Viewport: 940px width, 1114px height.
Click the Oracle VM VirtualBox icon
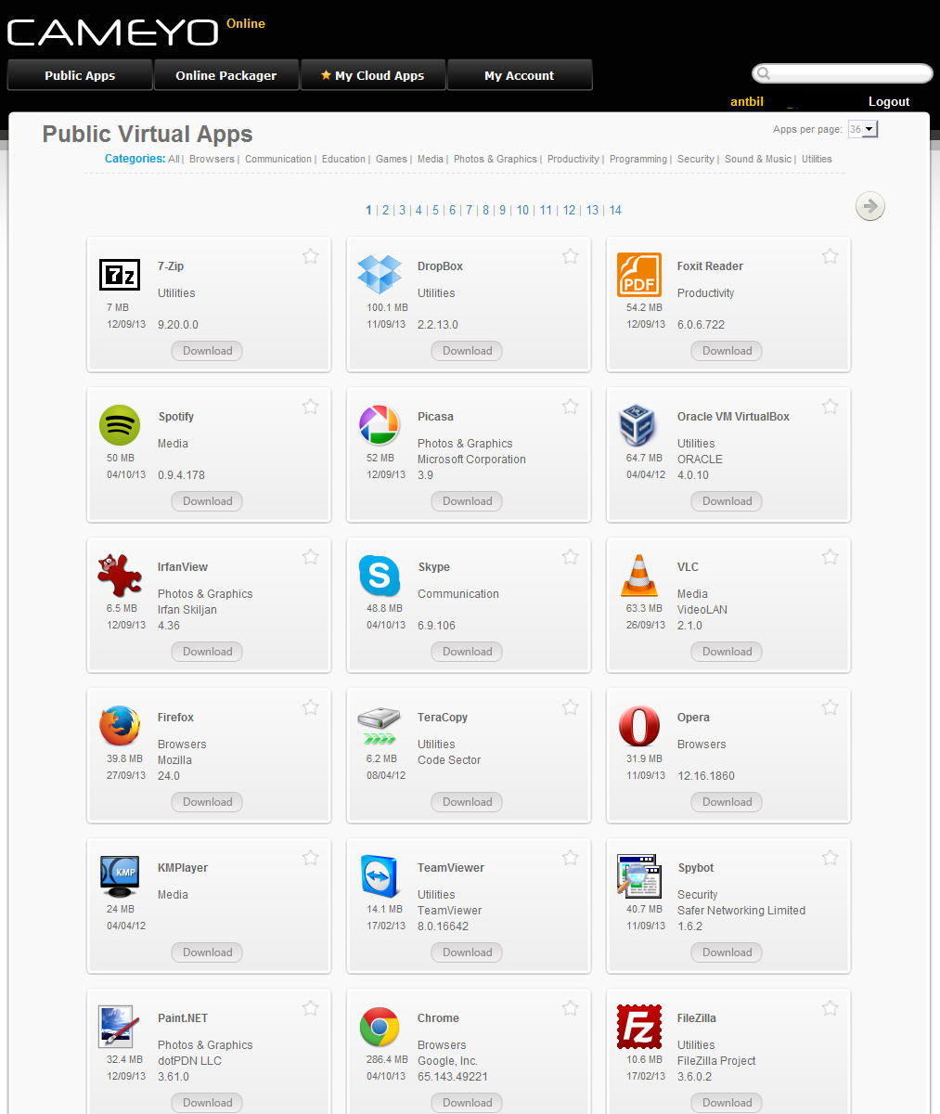click(x=637, y=425)
